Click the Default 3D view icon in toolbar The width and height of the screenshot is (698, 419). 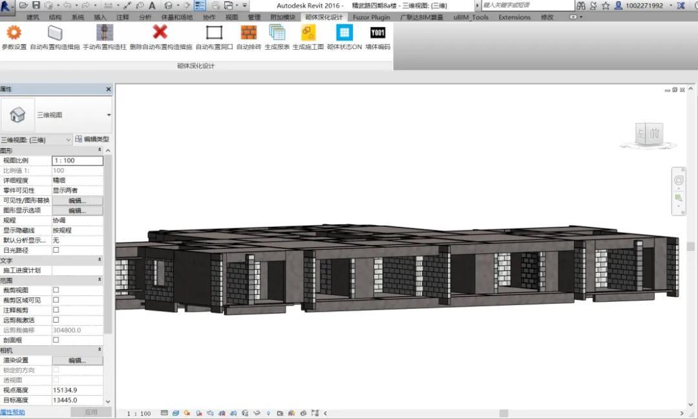(168, 5)
